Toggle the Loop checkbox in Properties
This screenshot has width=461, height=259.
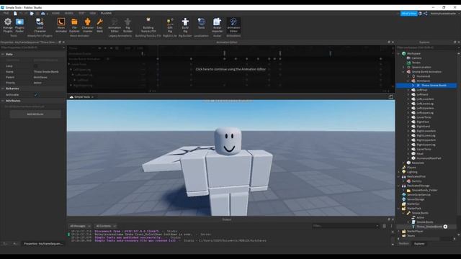[35, 66]
